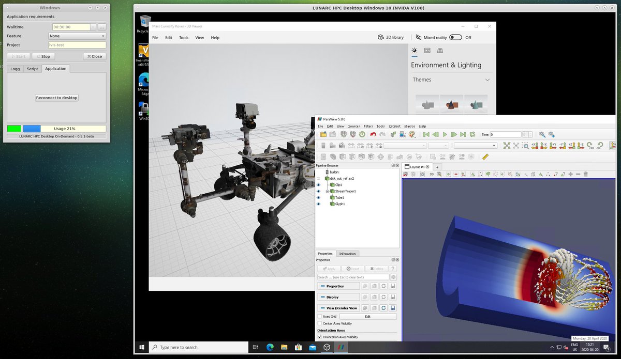
Task: Jump to first frame in ParaView
Action: [426, 134]
